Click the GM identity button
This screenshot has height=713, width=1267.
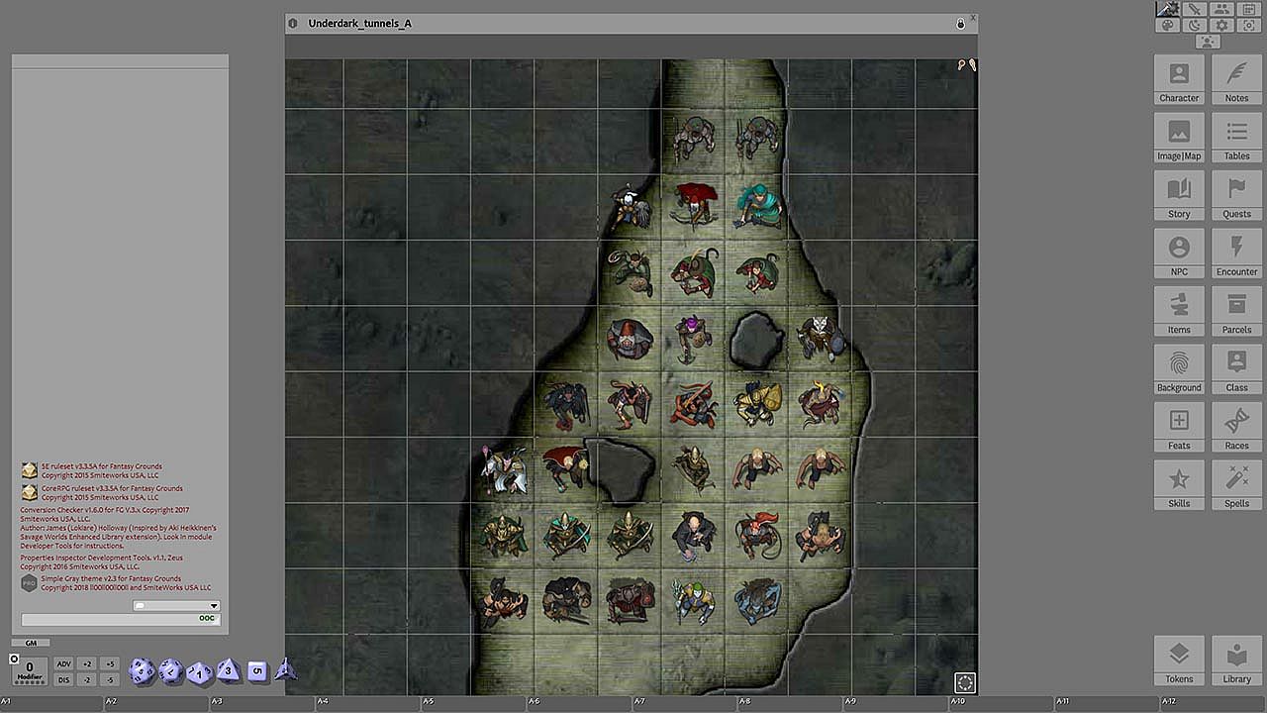31,643
